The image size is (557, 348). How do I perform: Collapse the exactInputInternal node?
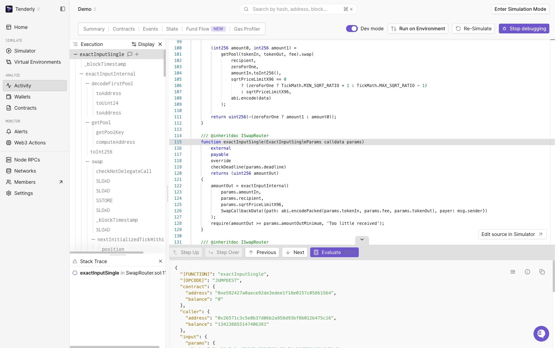pos(81,74)
